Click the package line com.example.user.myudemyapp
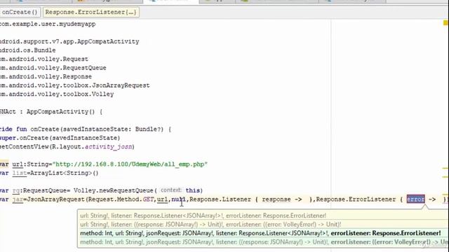Viewport: 449px width, 252px height. coord(48,24)
